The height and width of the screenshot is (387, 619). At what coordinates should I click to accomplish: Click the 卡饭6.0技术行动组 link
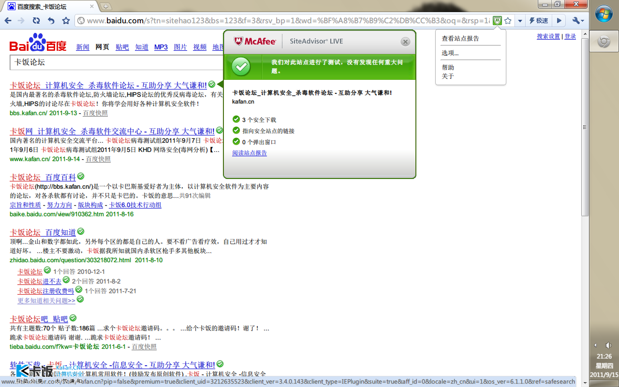click(135, 205)
